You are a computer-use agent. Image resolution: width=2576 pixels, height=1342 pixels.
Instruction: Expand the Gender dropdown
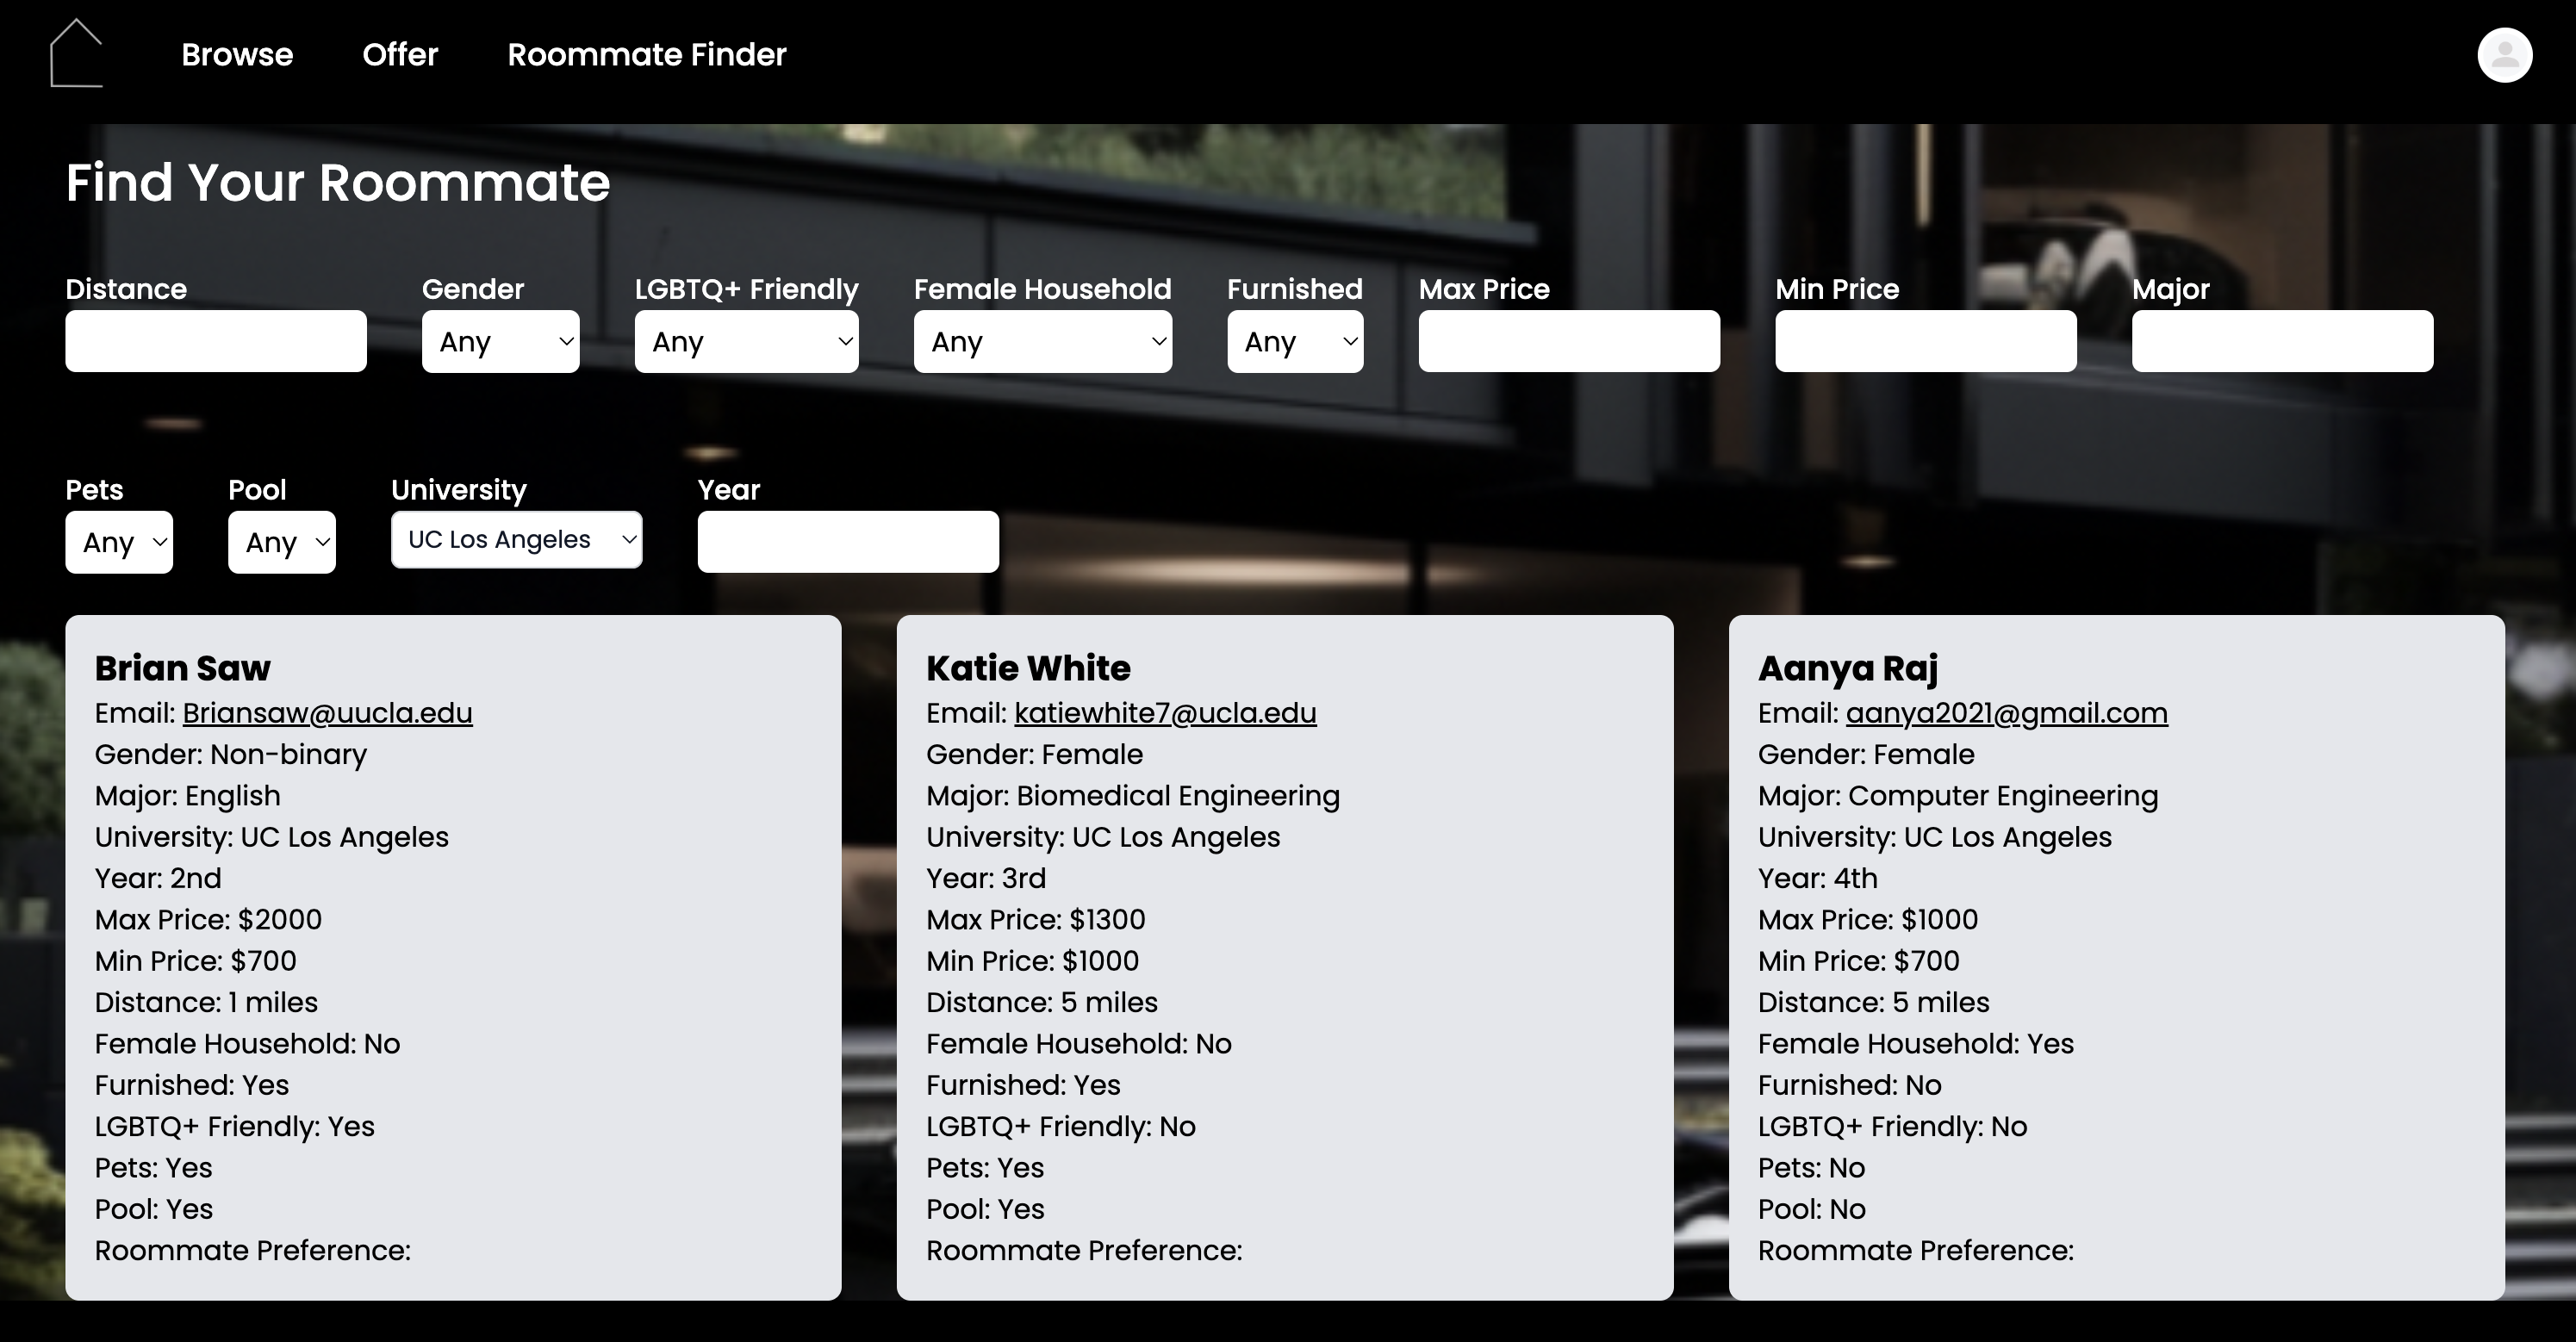[x=500, y=341]
